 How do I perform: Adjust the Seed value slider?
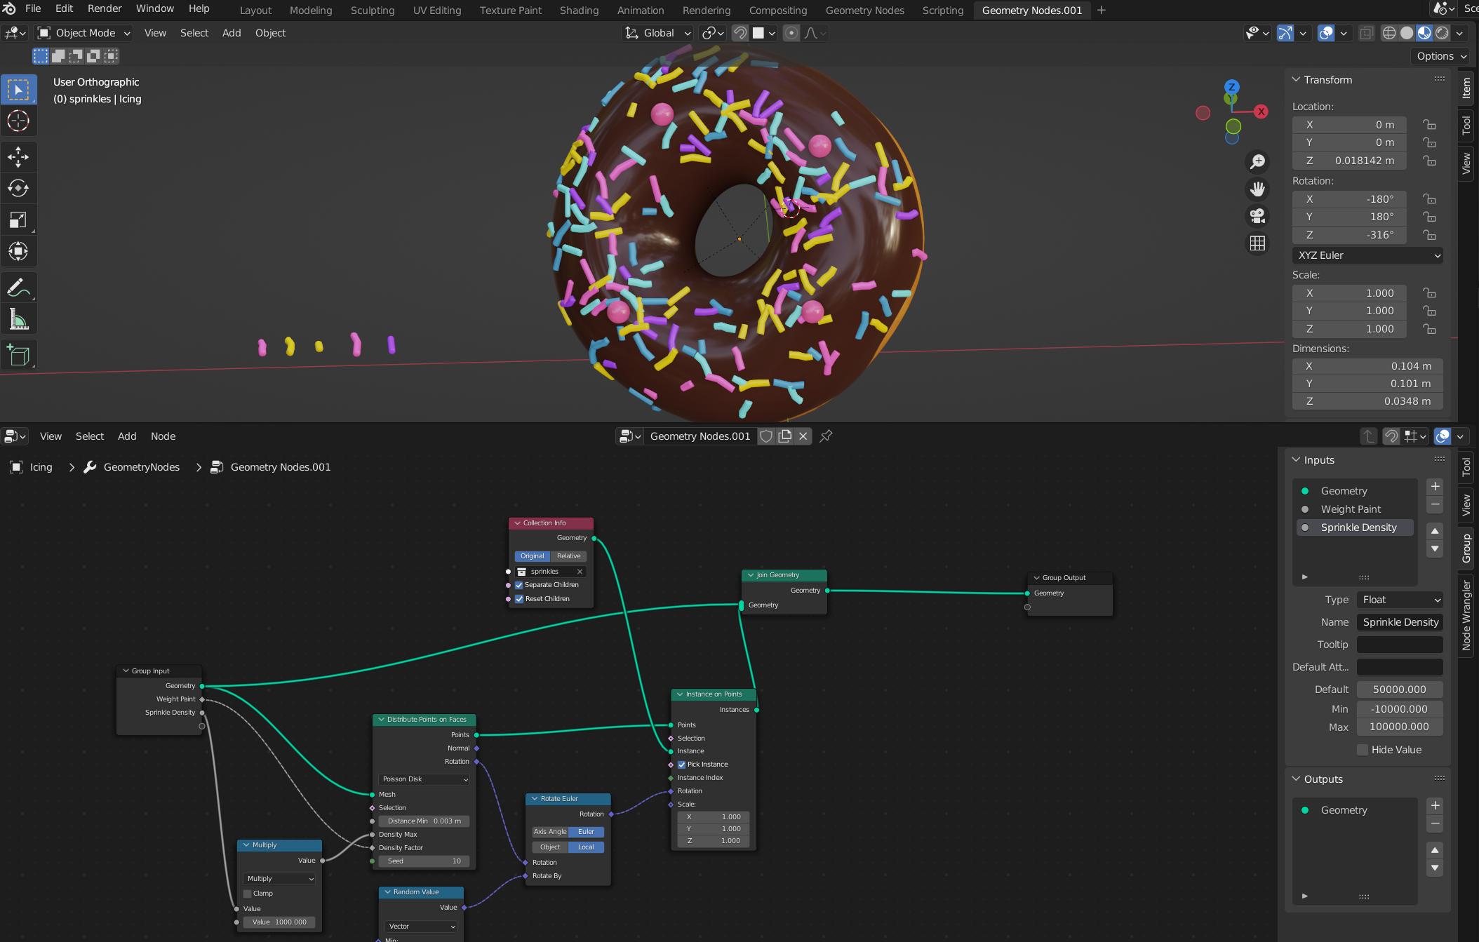pos(424,861)
